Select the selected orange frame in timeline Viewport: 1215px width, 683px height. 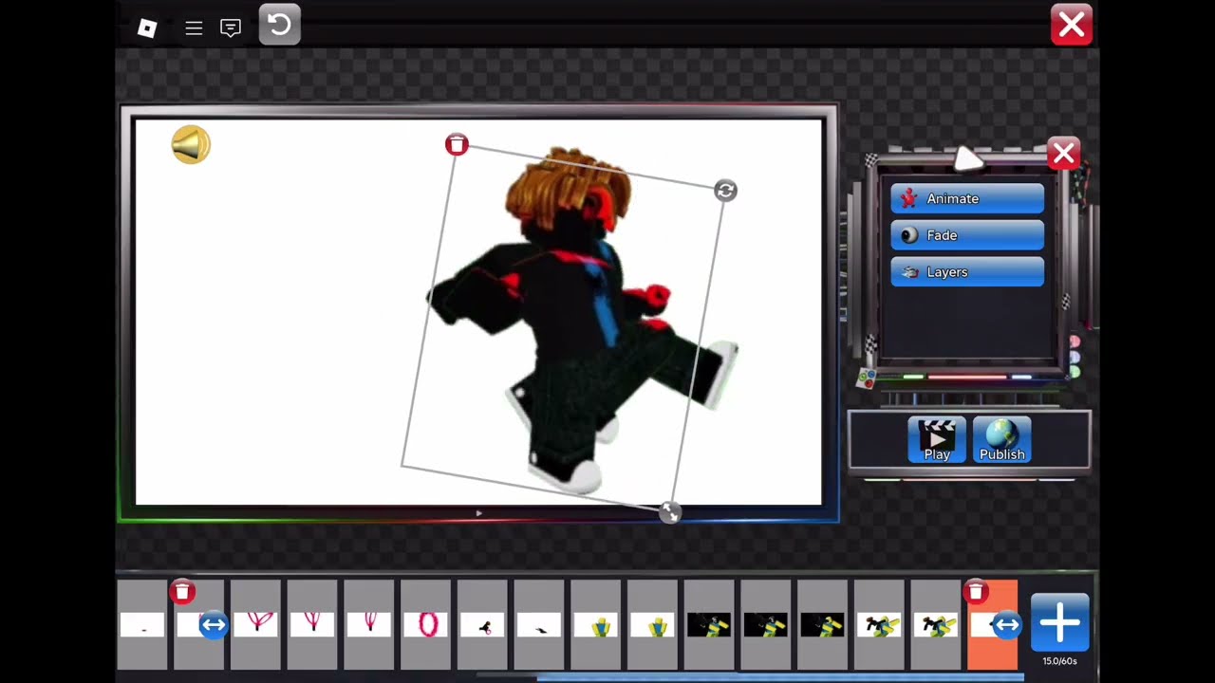(x=992, y=625)
